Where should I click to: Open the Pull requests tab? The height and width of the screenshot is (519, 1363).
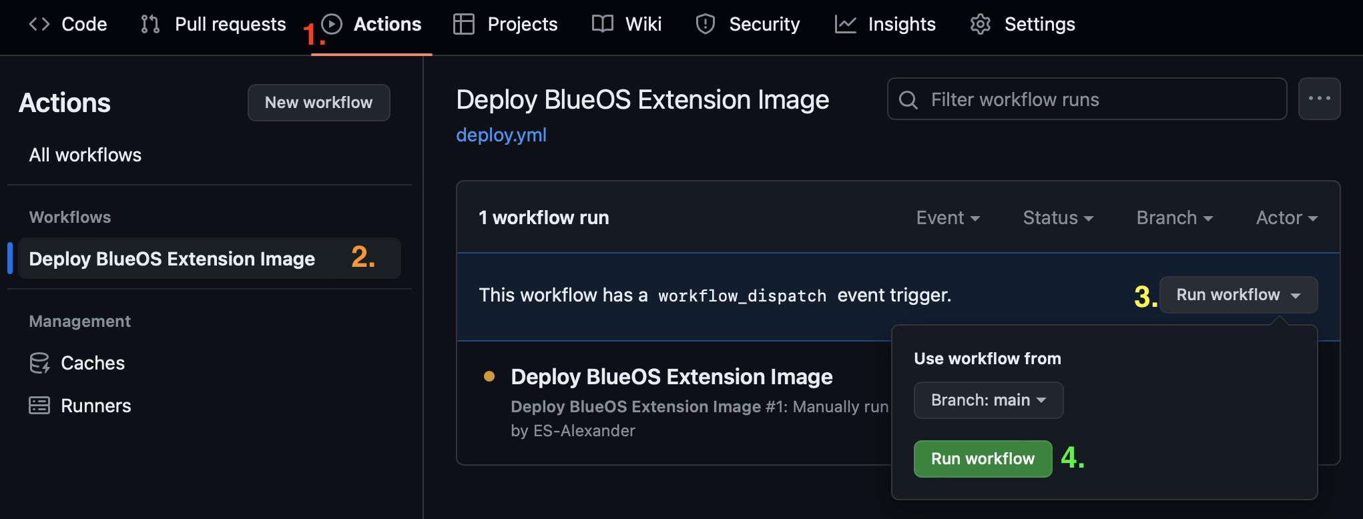point(214,24)
